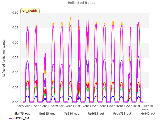Screen dimensions: 164x123
Task: Click the Apr 9 x-axis date label
Action: [54, 106]
